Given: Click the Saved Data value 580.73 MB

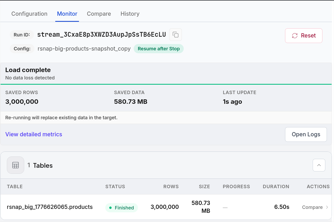Looking at the screenshot, I should coord(131,102).
